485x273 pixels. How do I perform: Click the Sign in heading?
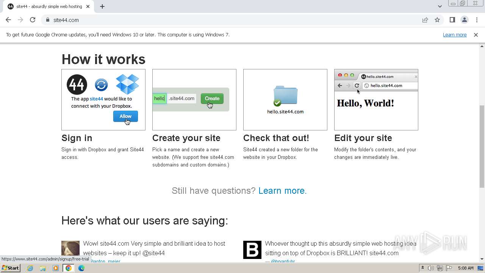click(77, 138)
